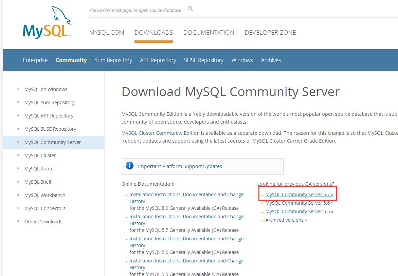The height and width of the screenshot is (276, 398).
Task: Open Installation Instructions link for MySQL 5.7
Action: pos(155,217)
